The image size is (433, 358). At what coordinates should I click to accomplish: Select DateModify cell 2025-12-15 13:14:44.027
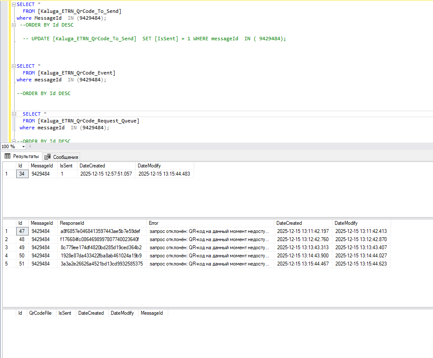pyautogui.click(x=361, y=256)
